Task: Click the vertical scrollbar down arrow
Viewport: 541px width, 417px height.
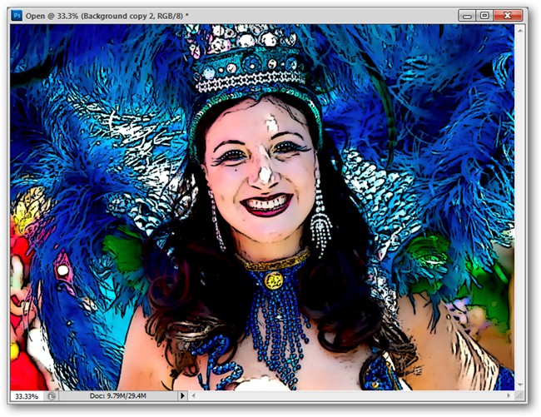Action: tap(520, 385)
